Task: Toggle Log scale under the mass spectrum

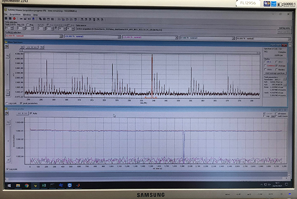Action: pos(7,103)
